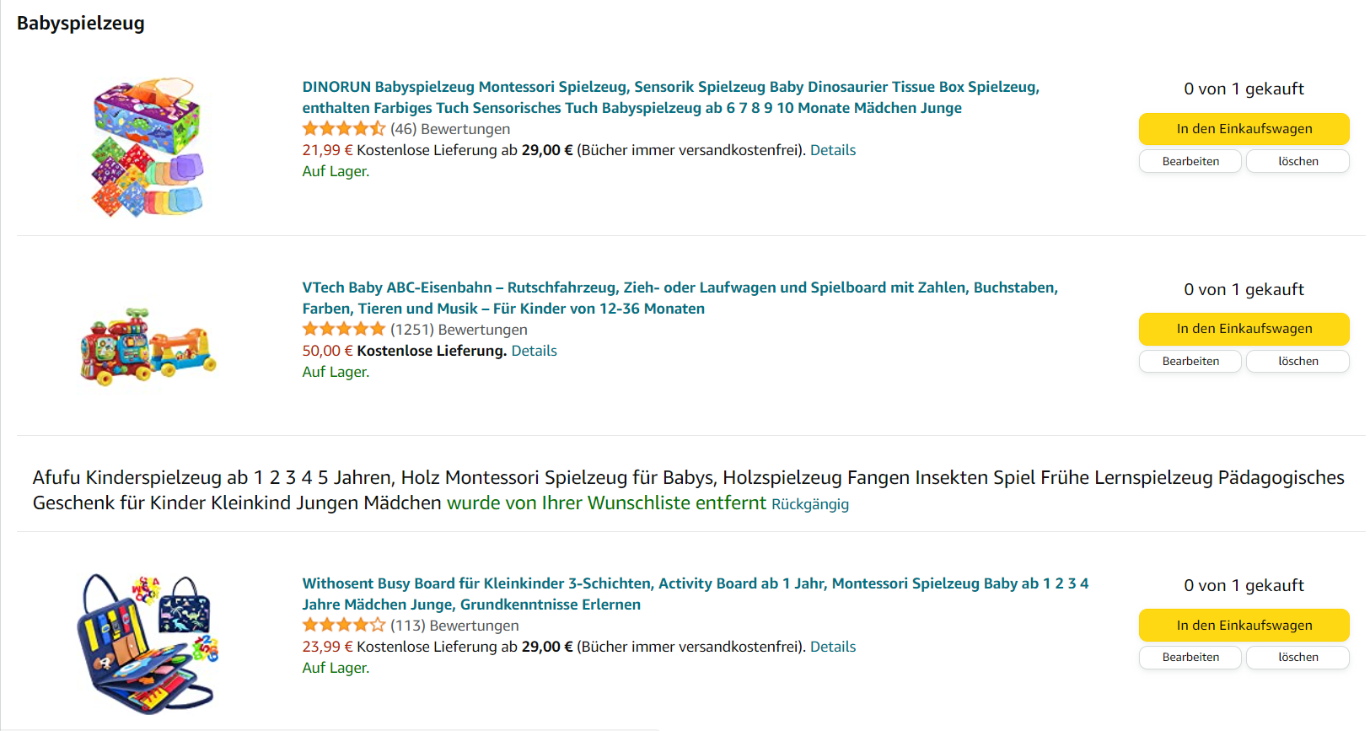Undo Afufu removal with the Rückgängig link
1370x731 pixels.
(x=810, y=504)
